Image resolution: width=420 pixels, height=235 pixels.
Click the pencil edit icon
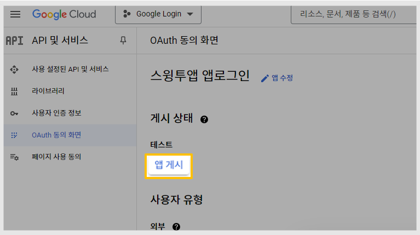(265, 78)
